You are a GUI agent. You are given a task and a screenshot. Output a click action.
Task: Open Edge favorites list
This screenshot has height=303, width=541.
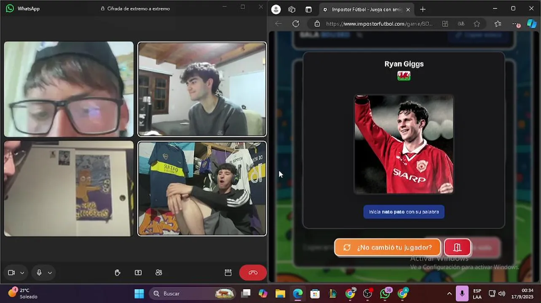[498, 24]
